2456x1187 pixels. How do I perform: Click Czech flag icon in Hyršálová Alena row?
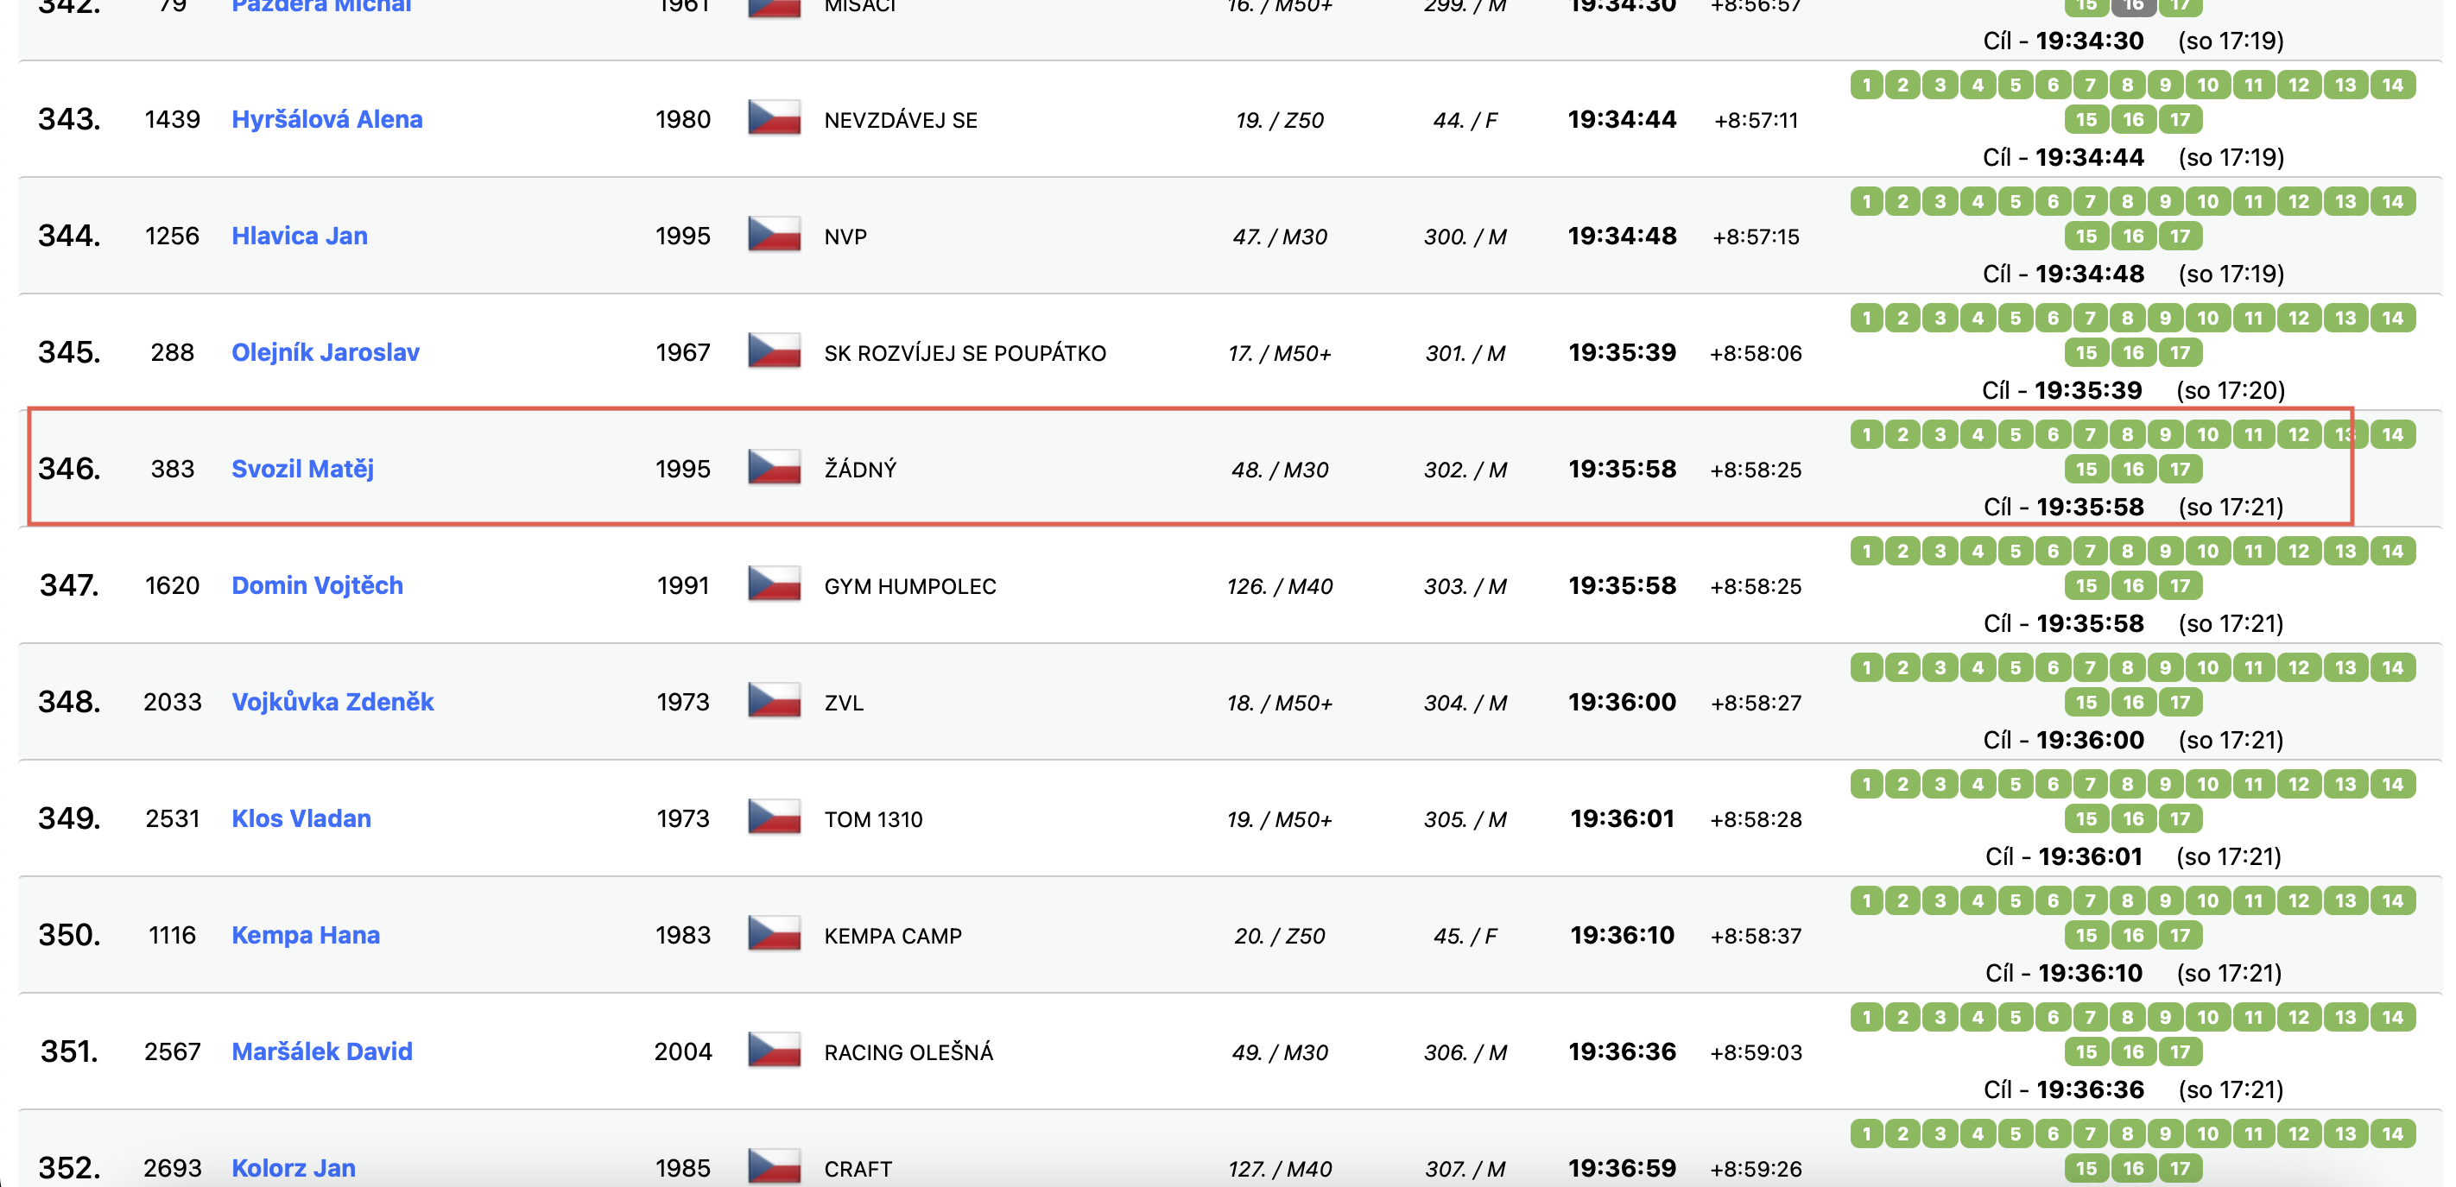point(773,119)
